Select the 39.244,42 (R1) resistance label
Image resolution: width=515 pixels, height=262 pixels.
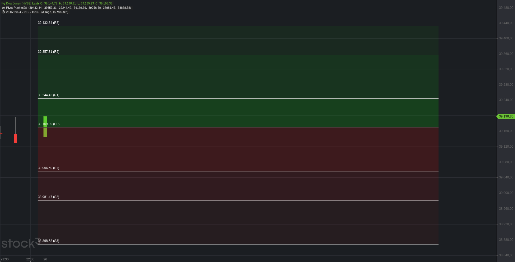[x=49, y=95]
